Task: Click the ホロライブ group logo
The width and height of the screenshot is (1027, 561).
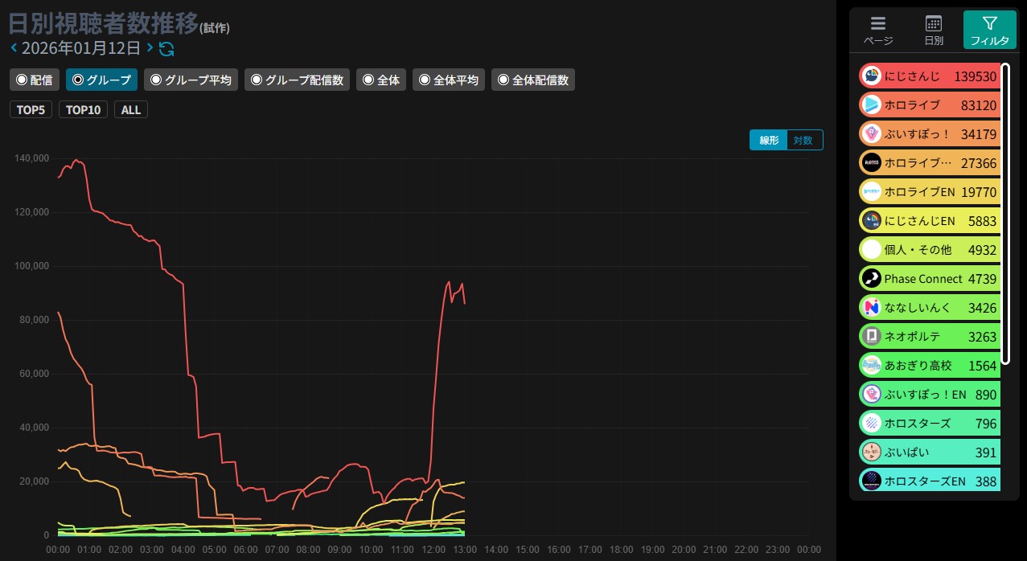Action: [x=871, y=105]
